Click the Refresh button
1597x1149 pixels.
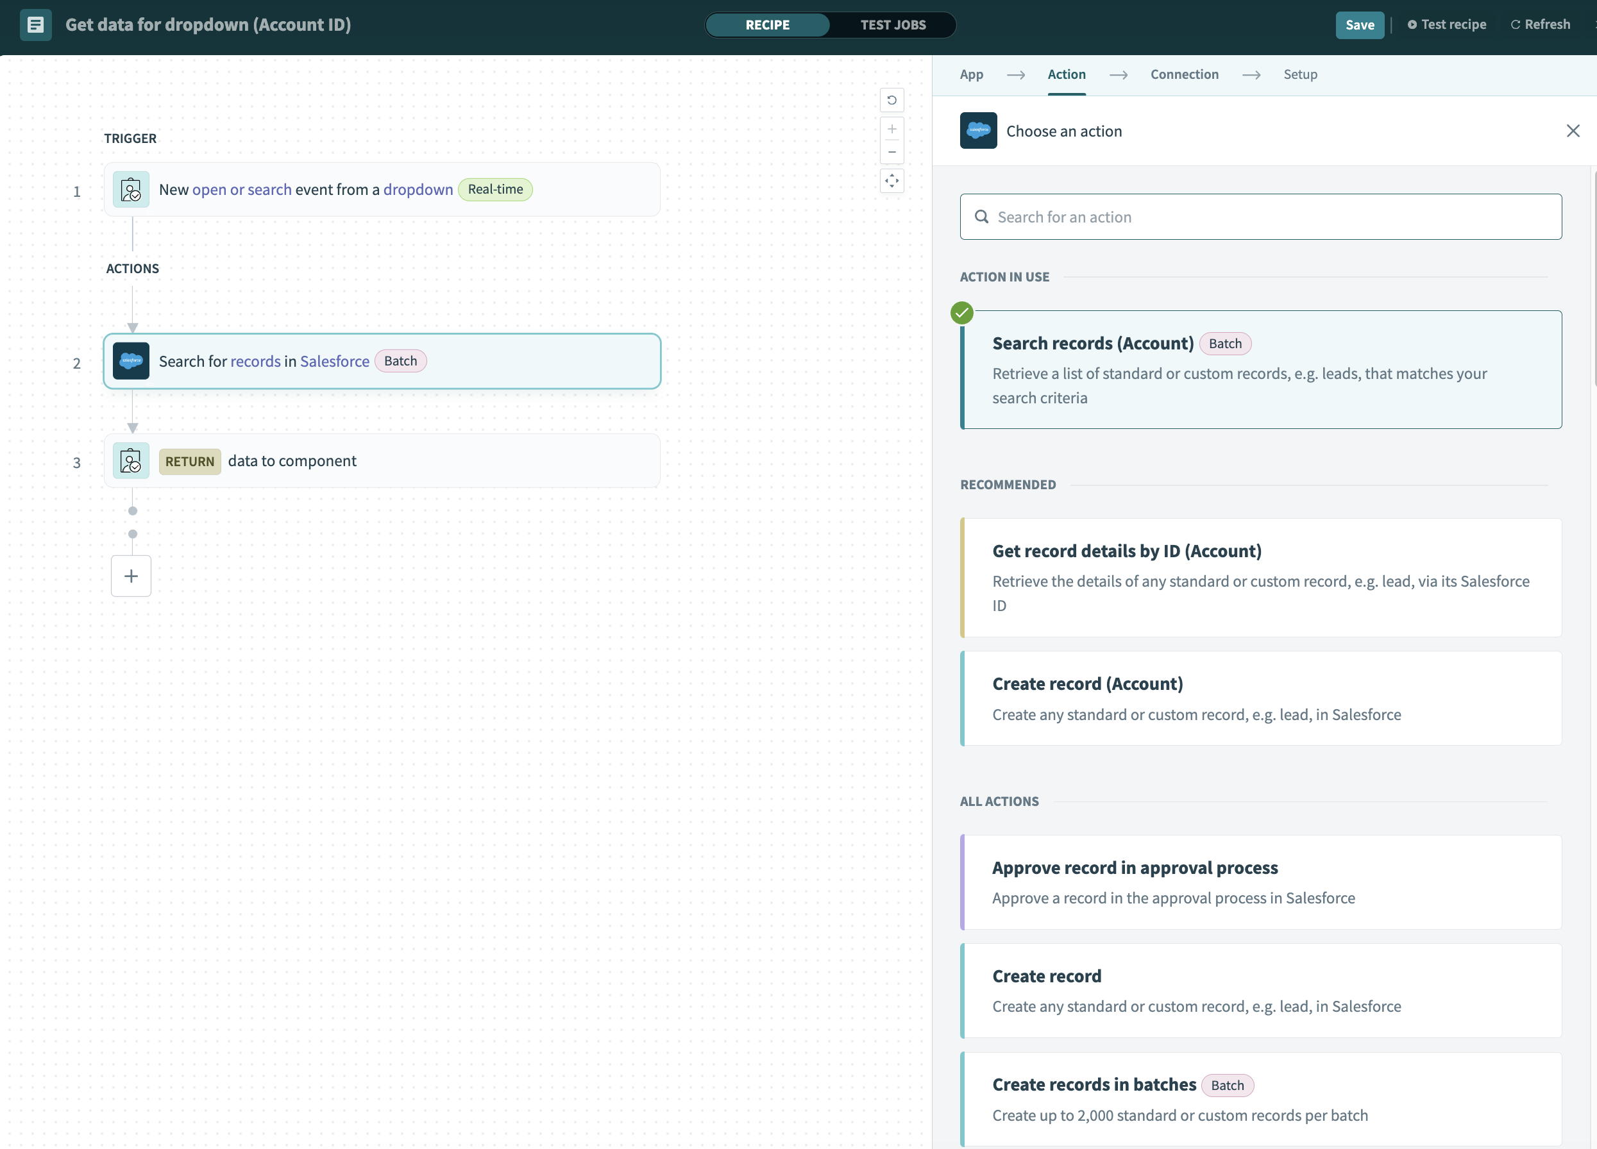click(1540, 24)
